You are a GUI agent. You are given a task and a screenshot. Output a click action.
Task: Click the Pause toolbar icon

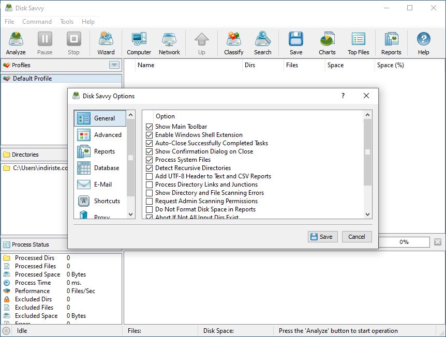[44, 43]
